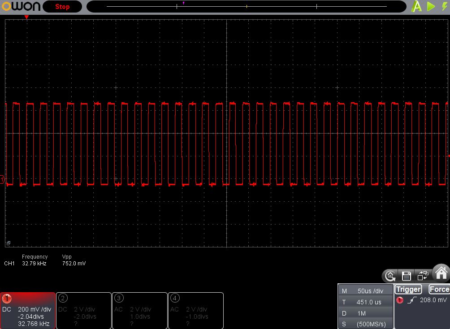
Task: Click the rising edge trigger slope icon
Action: coord(412,300)
